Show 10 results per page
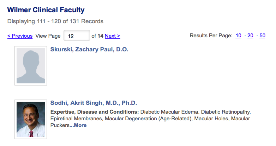 pyautogui.click(x=238, y=36)
